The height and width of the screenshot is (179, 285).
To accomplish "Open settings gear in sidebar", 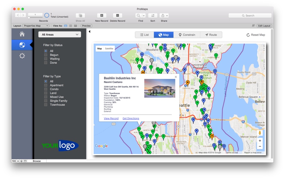I will click(x=22, y=56).
